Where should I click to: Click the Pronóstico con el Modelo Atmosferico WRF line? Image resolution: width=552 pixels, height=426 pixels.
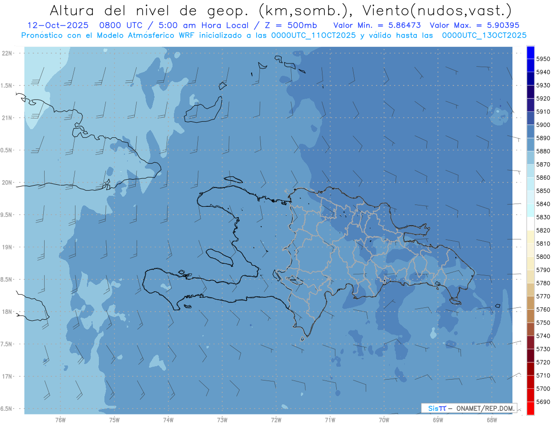[x=274, y=35]
